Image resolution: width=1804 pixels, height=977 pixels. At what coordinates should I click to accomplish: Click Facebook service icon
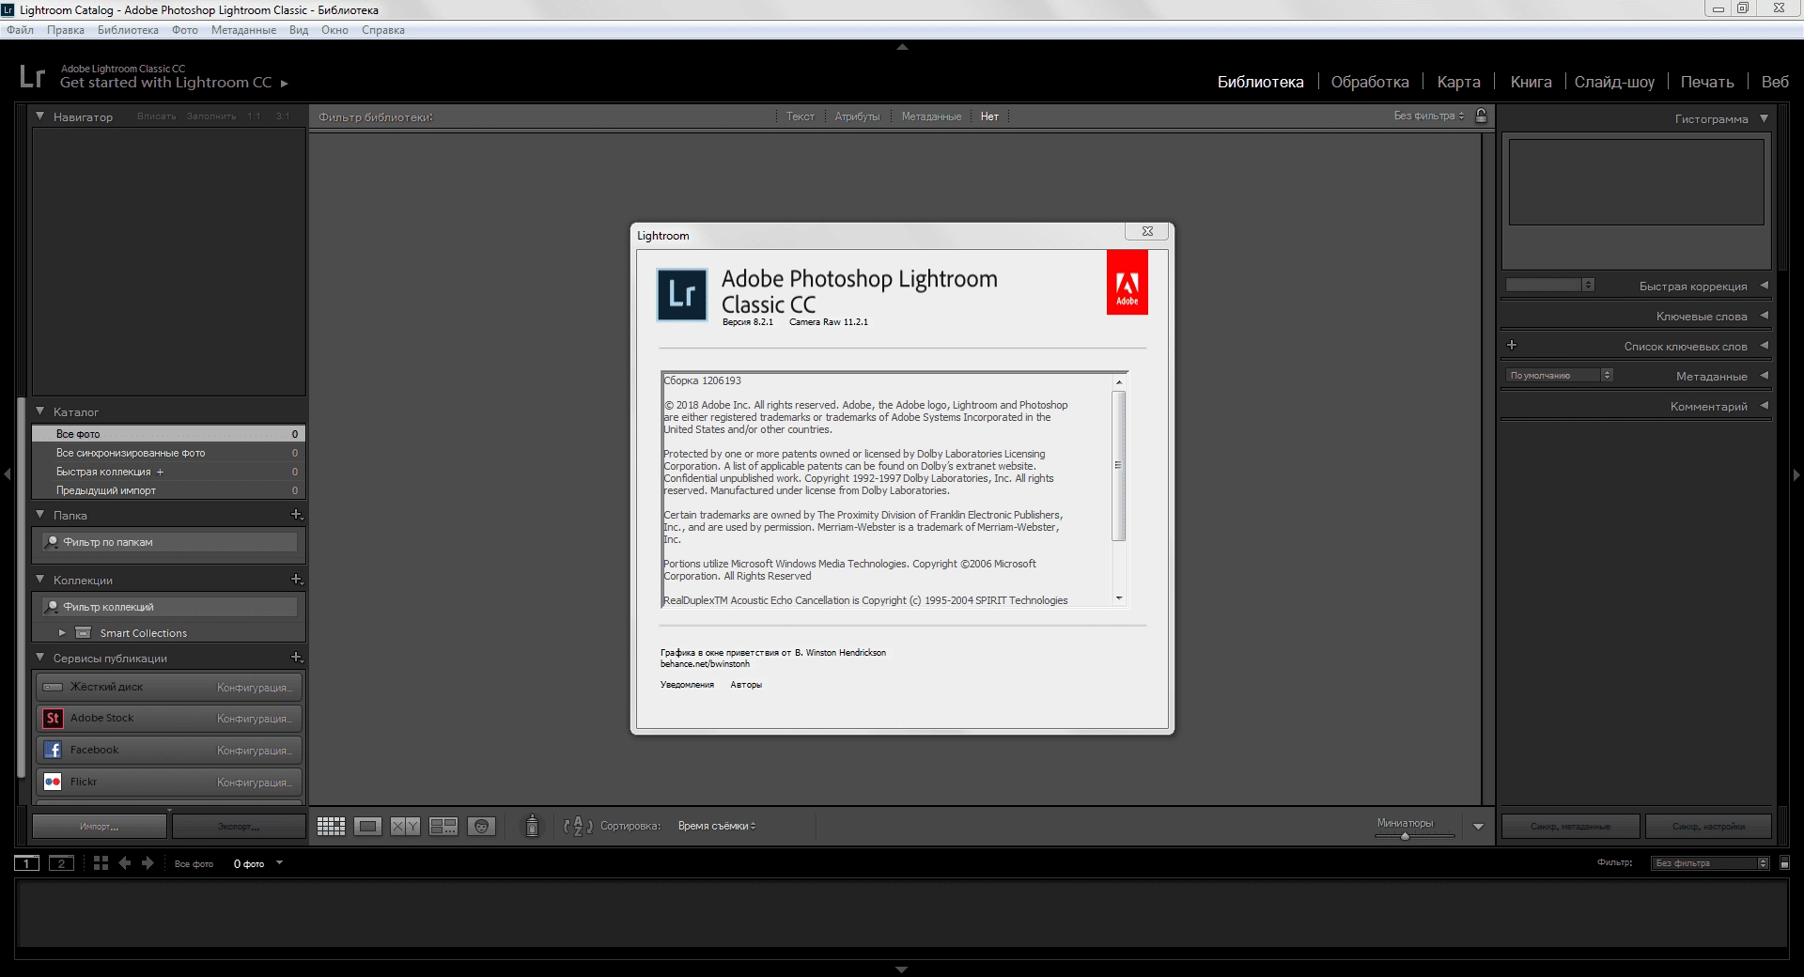click(x=53, y=750)
